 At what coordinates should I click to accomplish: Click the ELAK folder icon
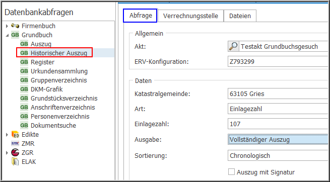[15, 161]
